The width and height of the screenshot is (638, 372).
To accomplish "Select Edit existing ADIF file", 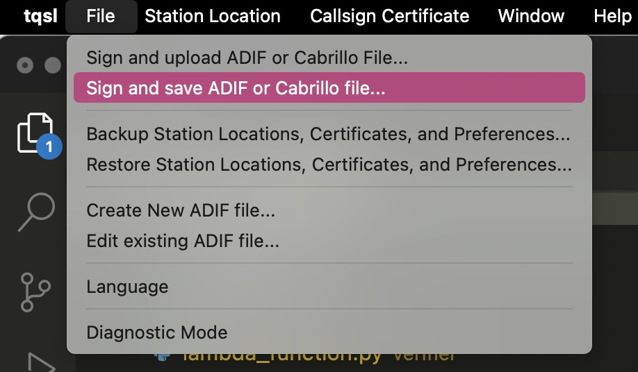I will pyautogui.click(x=329, y=241).
